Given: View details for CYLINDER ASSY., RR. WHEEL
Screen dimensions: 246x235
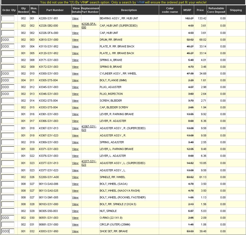Looking at the screenshot, I should click(75, 73).
